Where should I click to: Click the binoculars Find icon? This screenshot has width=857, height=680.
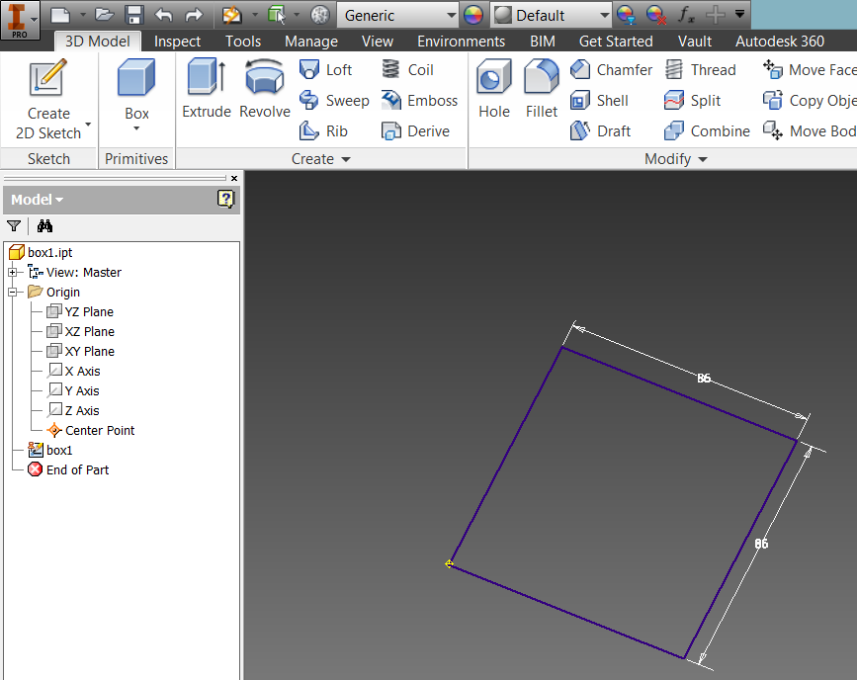[x=44, y=225]
